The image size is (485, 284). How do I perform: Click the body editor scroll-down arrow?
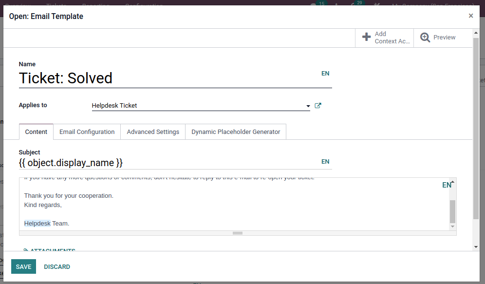[452, 227]
